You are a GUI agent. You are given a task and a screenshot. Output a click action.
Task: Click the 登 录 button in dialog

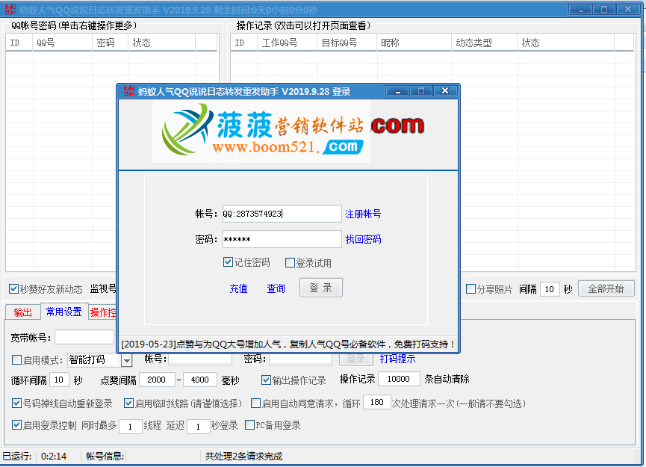[321, 288]
